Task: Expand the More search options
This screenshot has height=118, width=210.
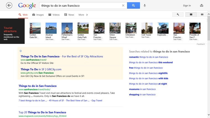Action: click(83, 15)
